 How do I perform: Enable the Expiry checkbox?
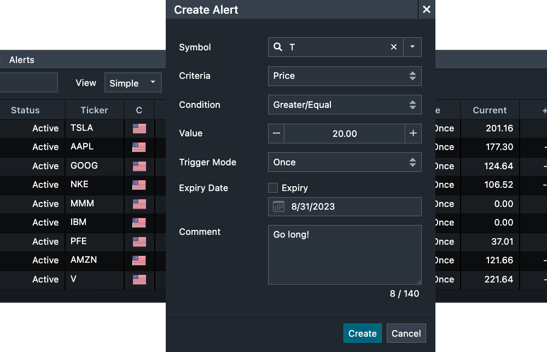tap(273, 188)
